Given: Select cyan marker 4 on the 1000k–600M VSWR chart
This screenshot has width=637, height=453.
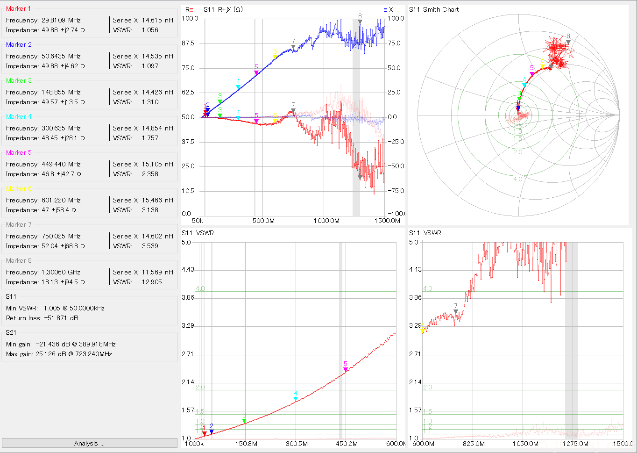Looking at the screenshot, I should [x=296, y=399].
